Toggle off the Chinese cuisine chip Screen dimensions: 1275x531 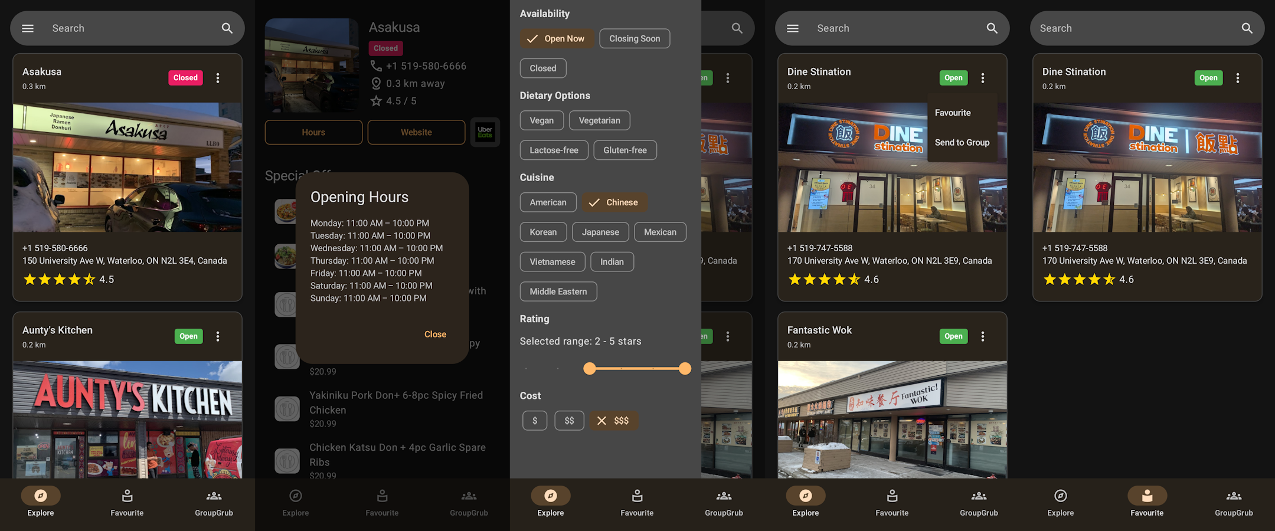tap(614, 202)
